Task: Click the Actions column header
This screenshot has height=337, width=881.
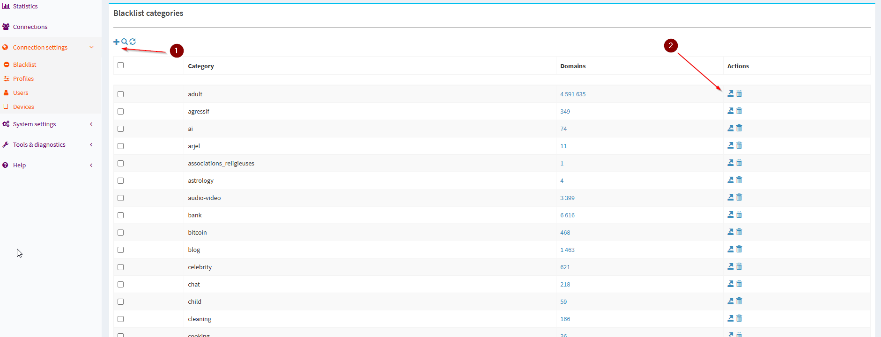Action: pyautogui.click(x=738, y=66)
